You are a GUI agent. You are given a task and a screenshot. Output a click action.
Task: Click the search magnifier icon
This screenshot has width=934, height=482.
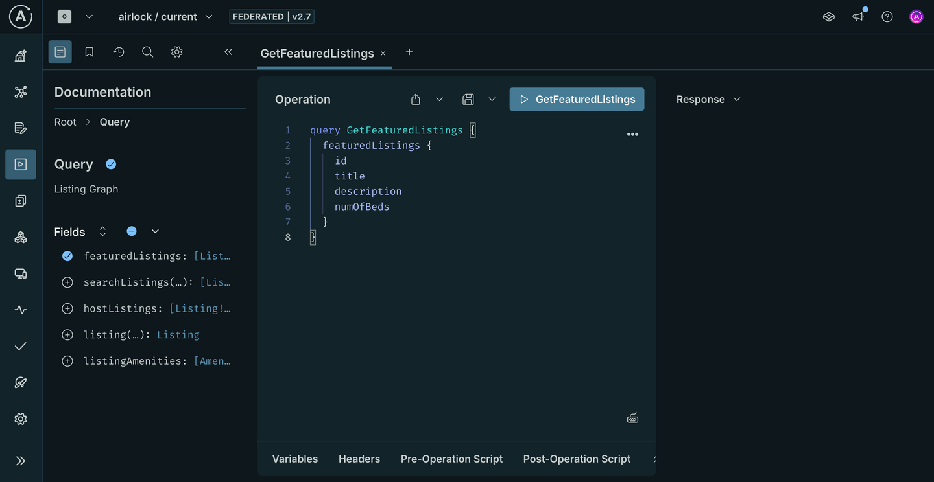pos(148,52)
